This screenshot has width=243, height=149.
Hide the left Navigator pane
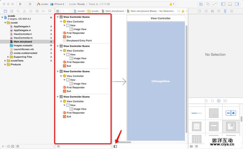pyautogui.click(x=223, y=4)
